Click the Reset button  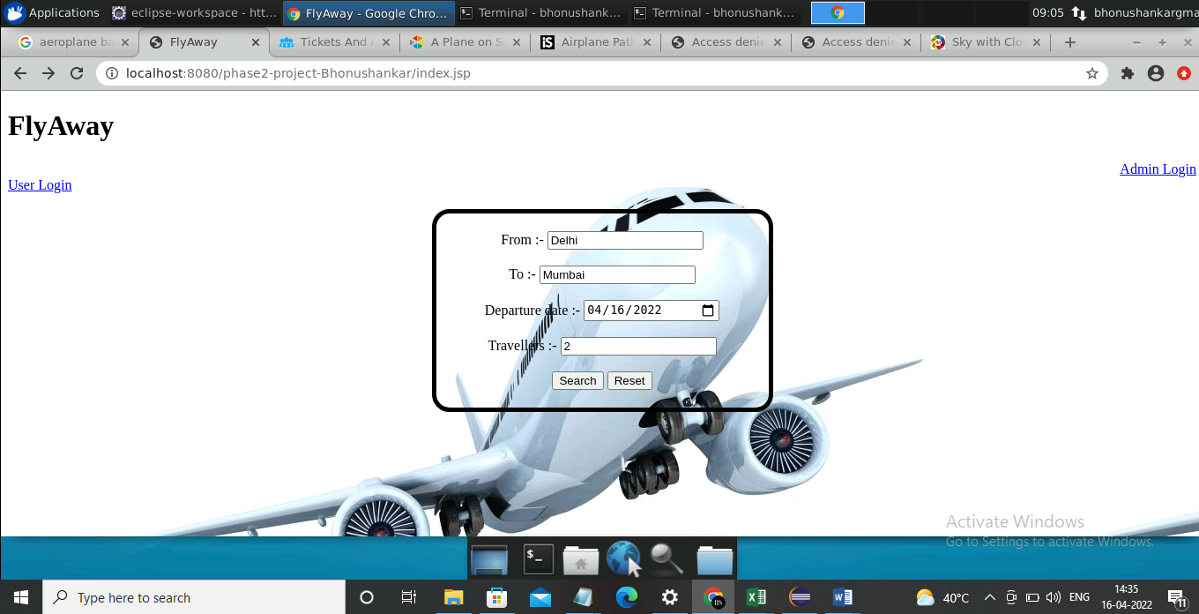[629, 380]
